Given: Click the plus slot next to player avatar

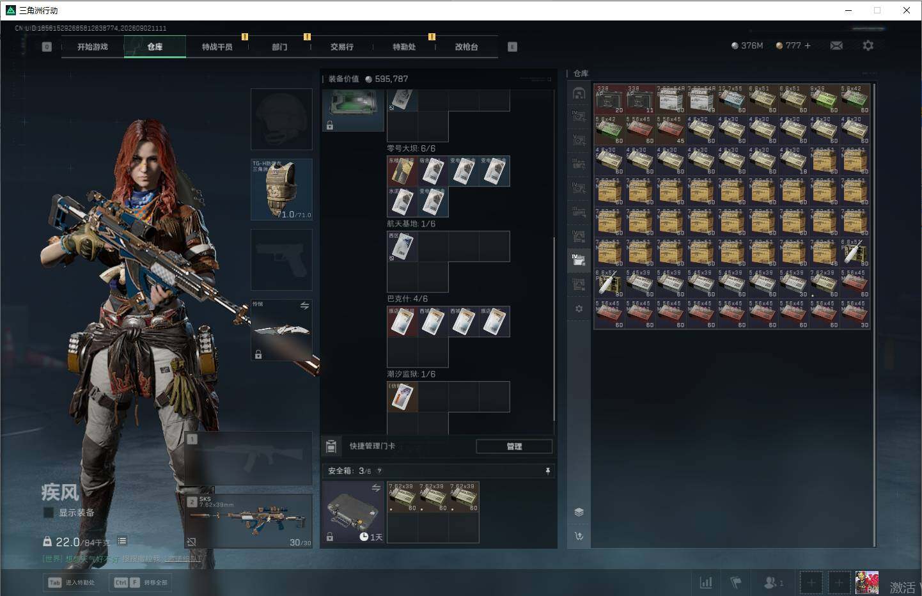Looking at the screenshot, I should click(x=839, y=583).
